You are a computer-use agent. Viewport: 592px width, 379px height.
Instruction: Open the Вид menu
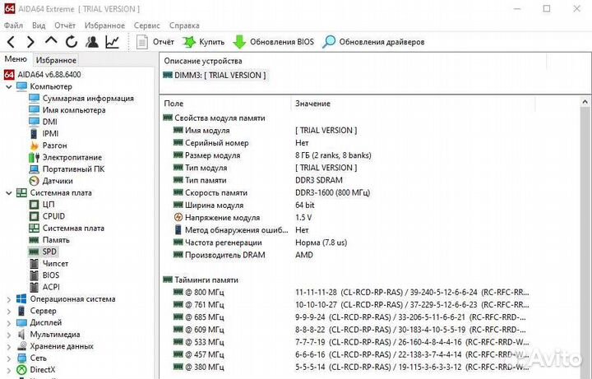(39, 25)
